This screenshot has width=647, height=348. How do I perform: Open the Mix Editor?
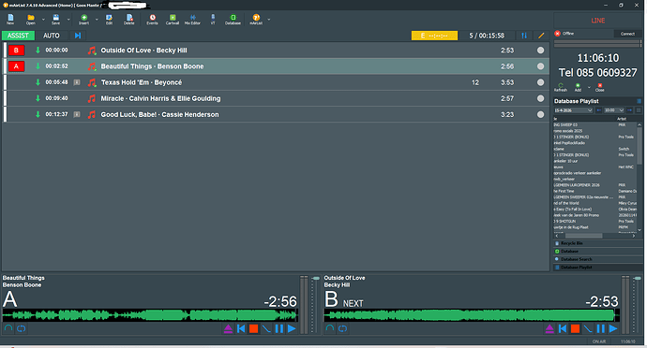click(192, 20)
